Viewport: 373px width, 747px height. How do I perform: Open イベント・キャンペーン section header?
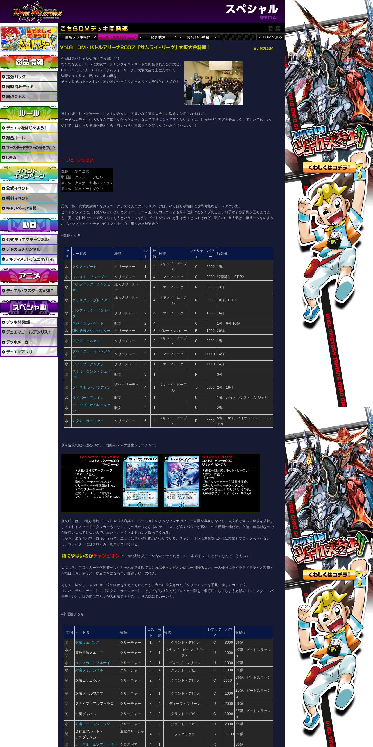29,174
